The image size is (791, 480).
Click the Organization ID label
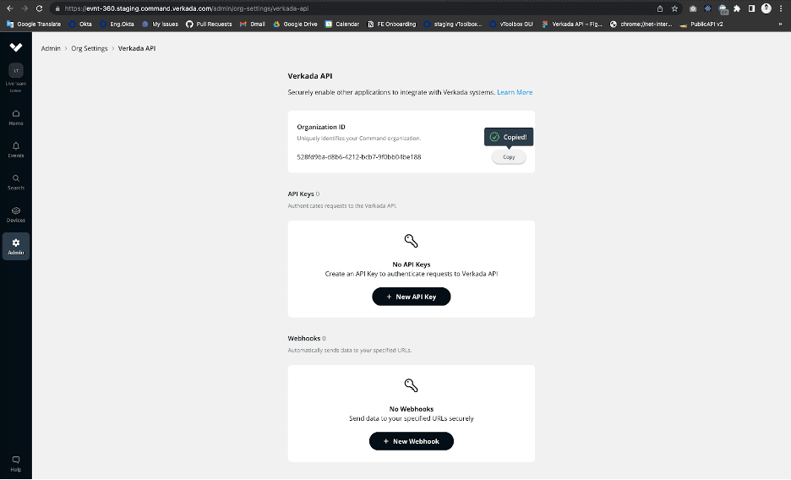tap(321, 127)
